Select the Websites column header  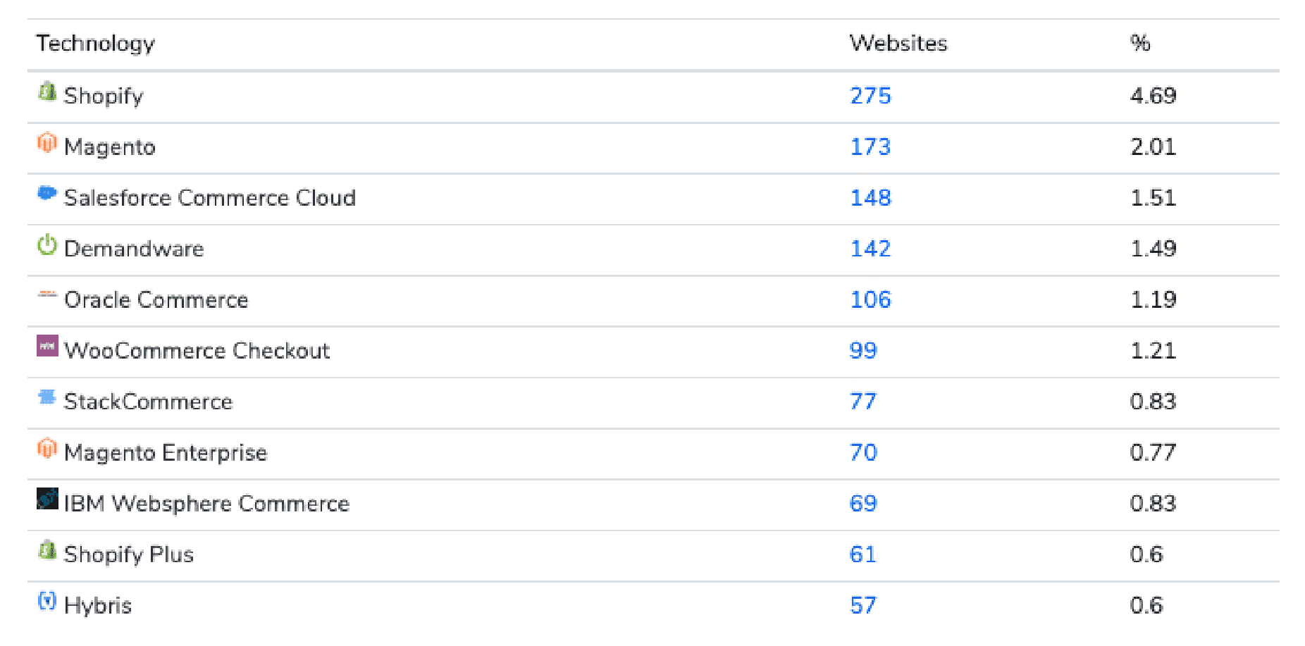pos(898,44)
